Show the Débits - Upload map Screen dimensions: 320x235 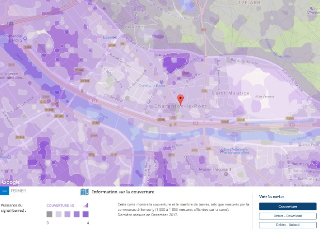tap(288, 225)
